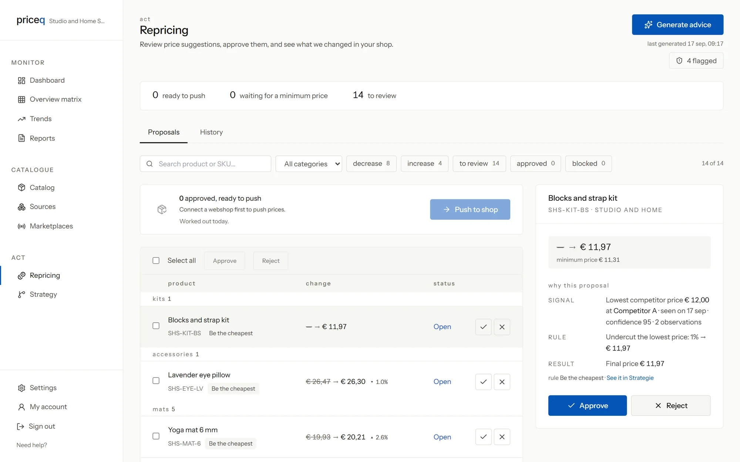Filter by increase proposals

pos(424,164)
